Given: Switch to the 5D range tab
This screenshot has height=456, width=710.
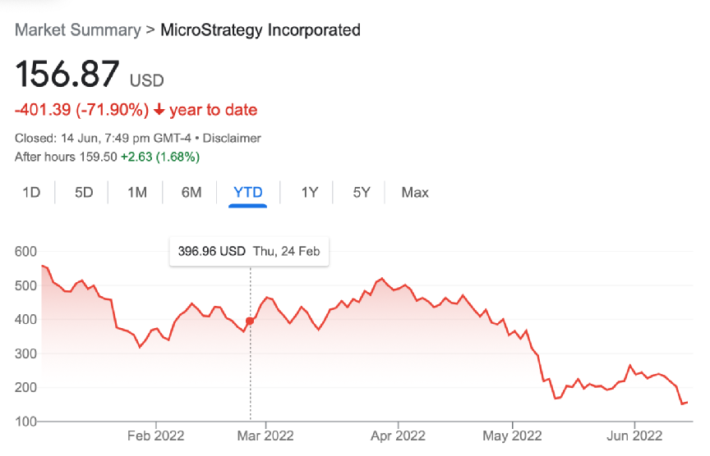Looking at the screenshot, I should pos(84,193).
